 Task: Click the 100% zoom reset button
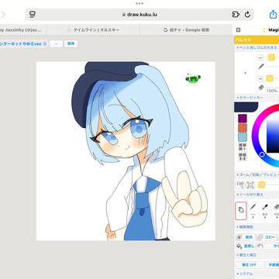pyautogui.click(x=240, y=184)
